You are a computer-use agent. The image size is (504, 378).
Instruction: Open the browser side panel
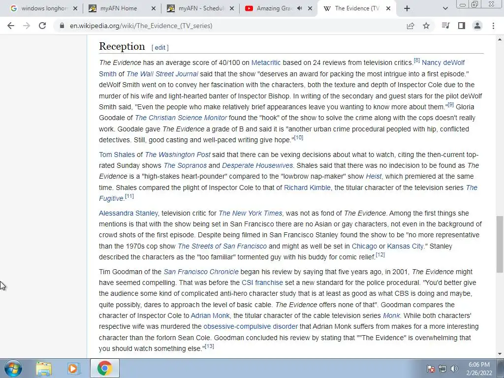click(462, 26)
